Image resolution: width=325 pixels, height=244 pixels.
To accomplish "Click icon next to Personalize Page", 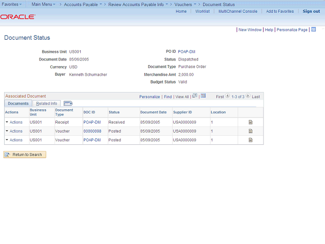I will click(x=313, y=29).
